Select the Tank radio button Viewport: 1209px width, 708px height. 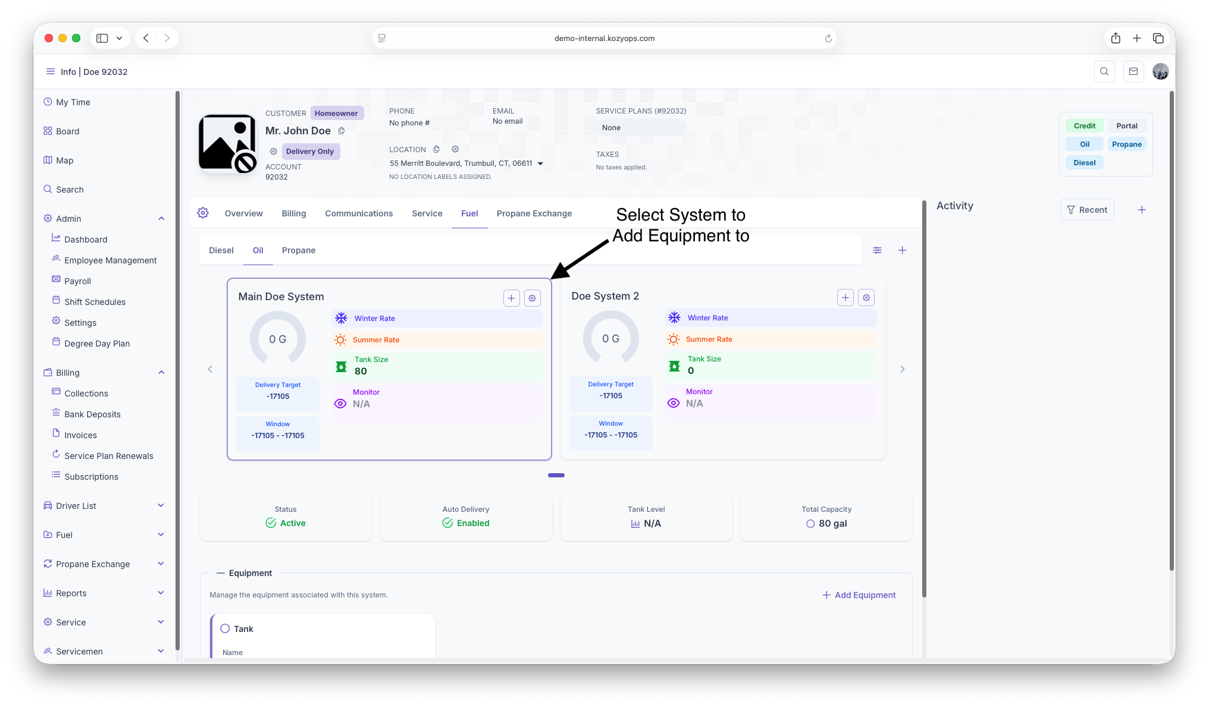click(225, 628)
